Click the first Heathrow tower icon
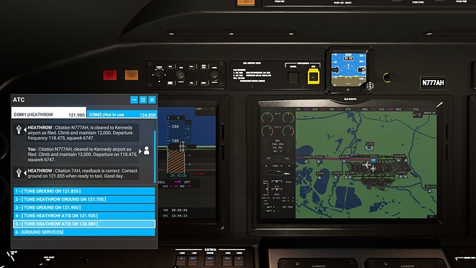This screenshot has height=268, width=476. (19, 130)
